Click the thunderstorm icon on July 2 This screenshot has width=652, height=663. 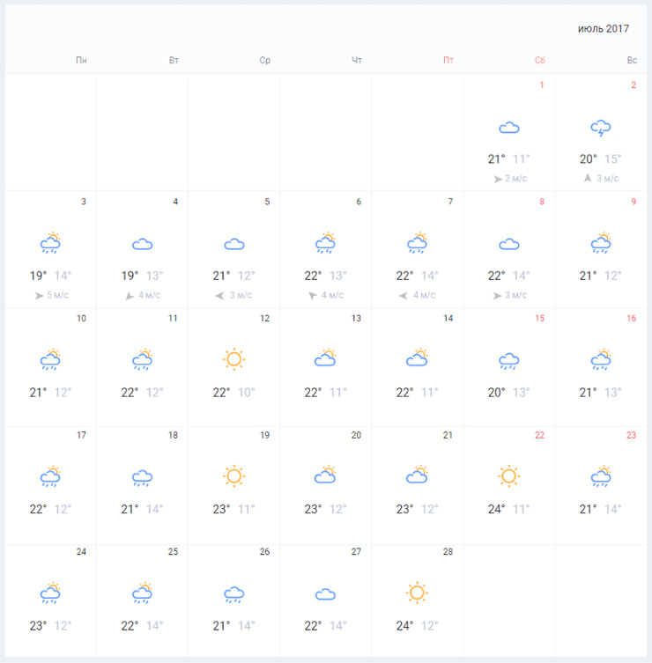600,129
